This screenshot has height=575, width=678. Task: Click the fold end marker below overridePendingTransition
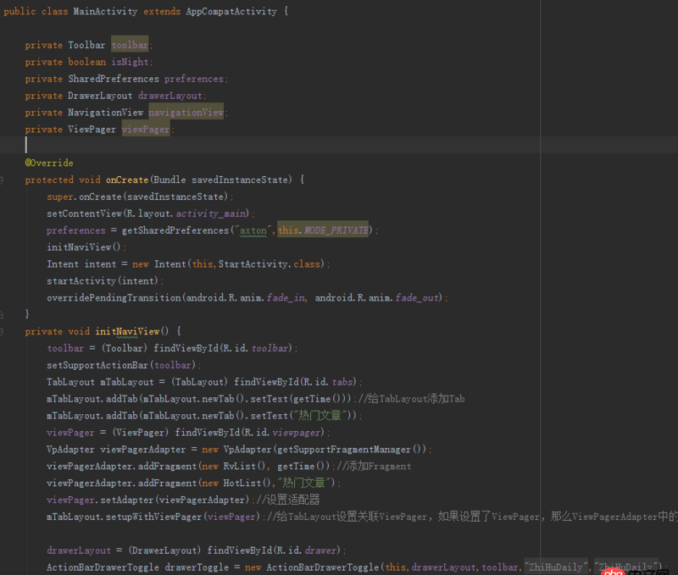tap(3, 314)
